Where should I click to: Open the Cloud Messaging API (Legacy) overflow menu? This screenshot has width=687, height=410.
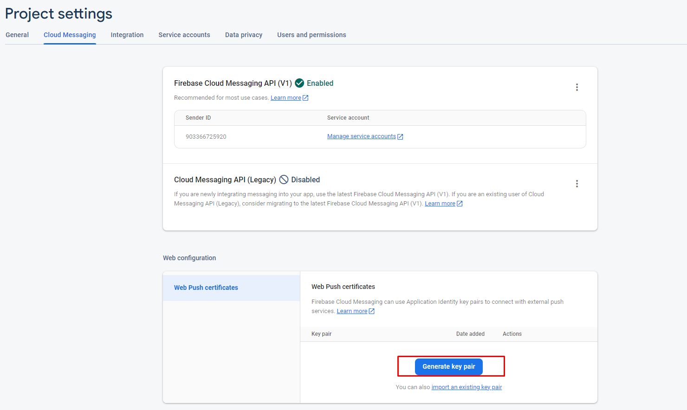click(577, 184)
